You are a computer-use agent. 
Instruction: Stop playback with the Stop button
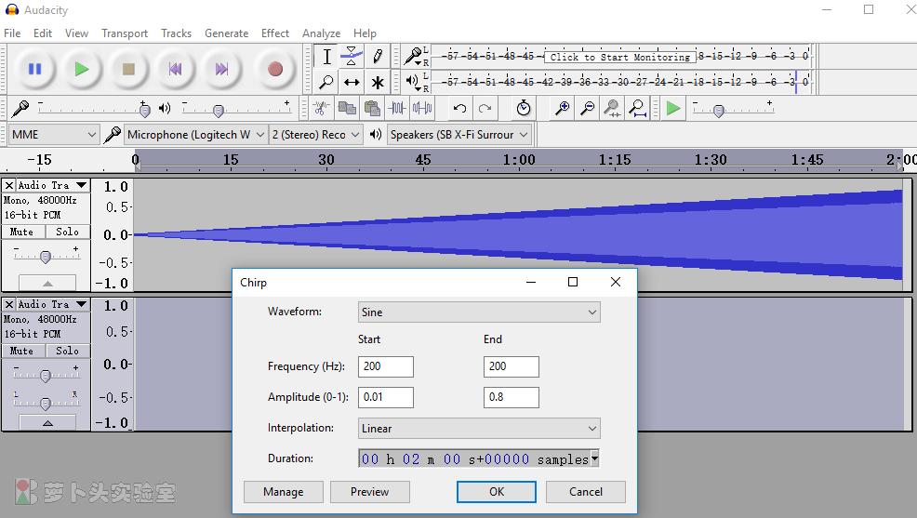pos(128,69)
